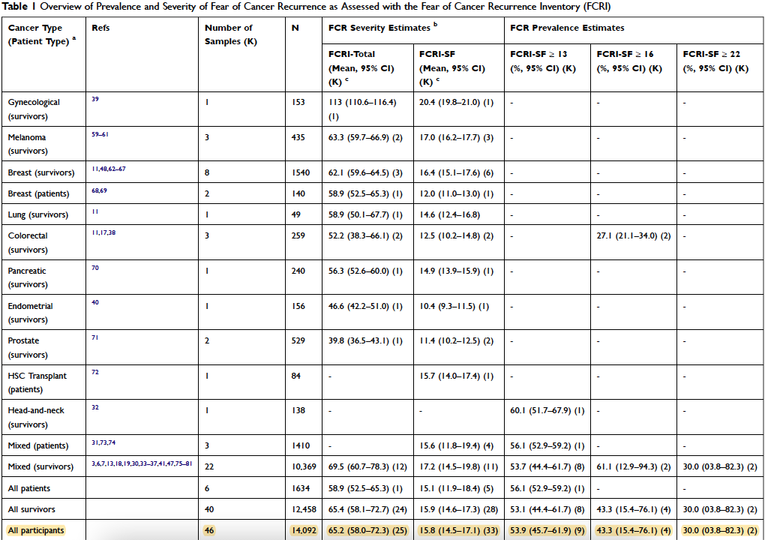Click the value '63.3 (59.7–66.9) (2)'

[x=365, y=137]
